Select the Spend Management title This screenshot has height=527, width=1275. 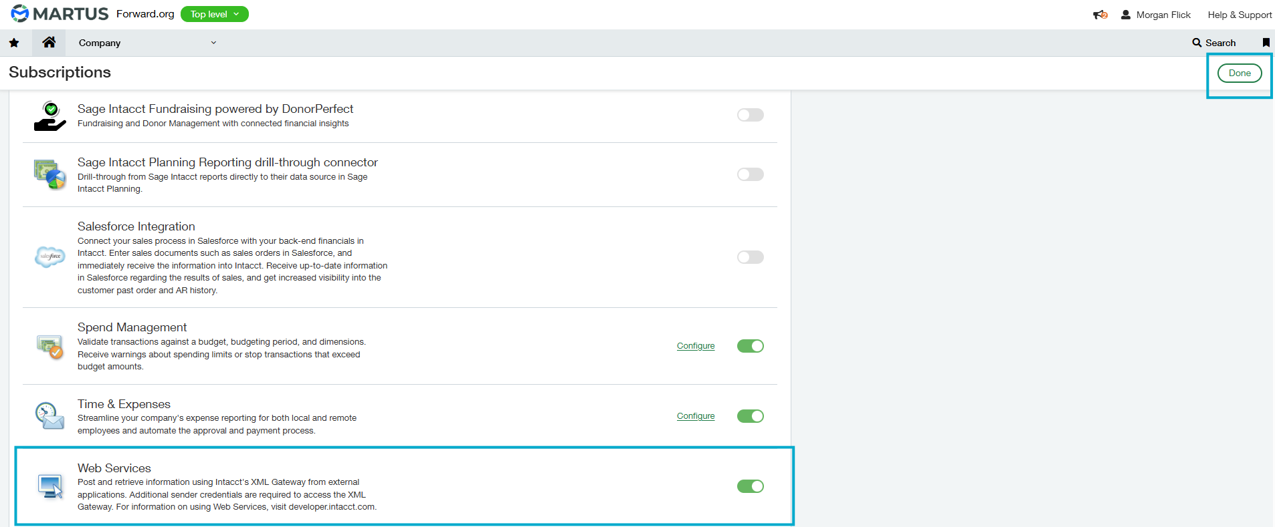pos(132,327)
